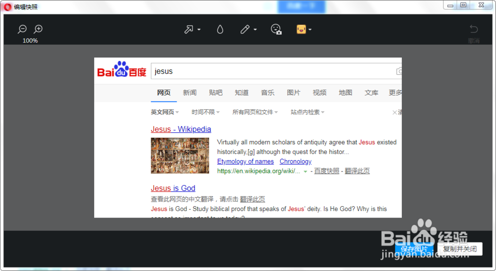The width and height of the screenshot is (496, 271).
Task: Expand the green arrow beside Wikipedia URL
Action: pyautogui.click(x=305, y=171)
